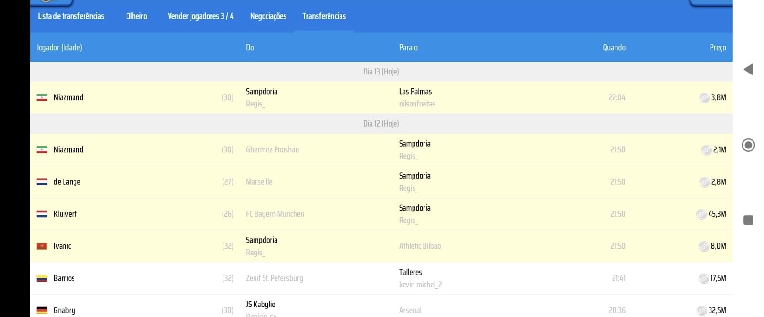Switch to the Olheiro tab
764x317 pixels.
click(136, 16)
